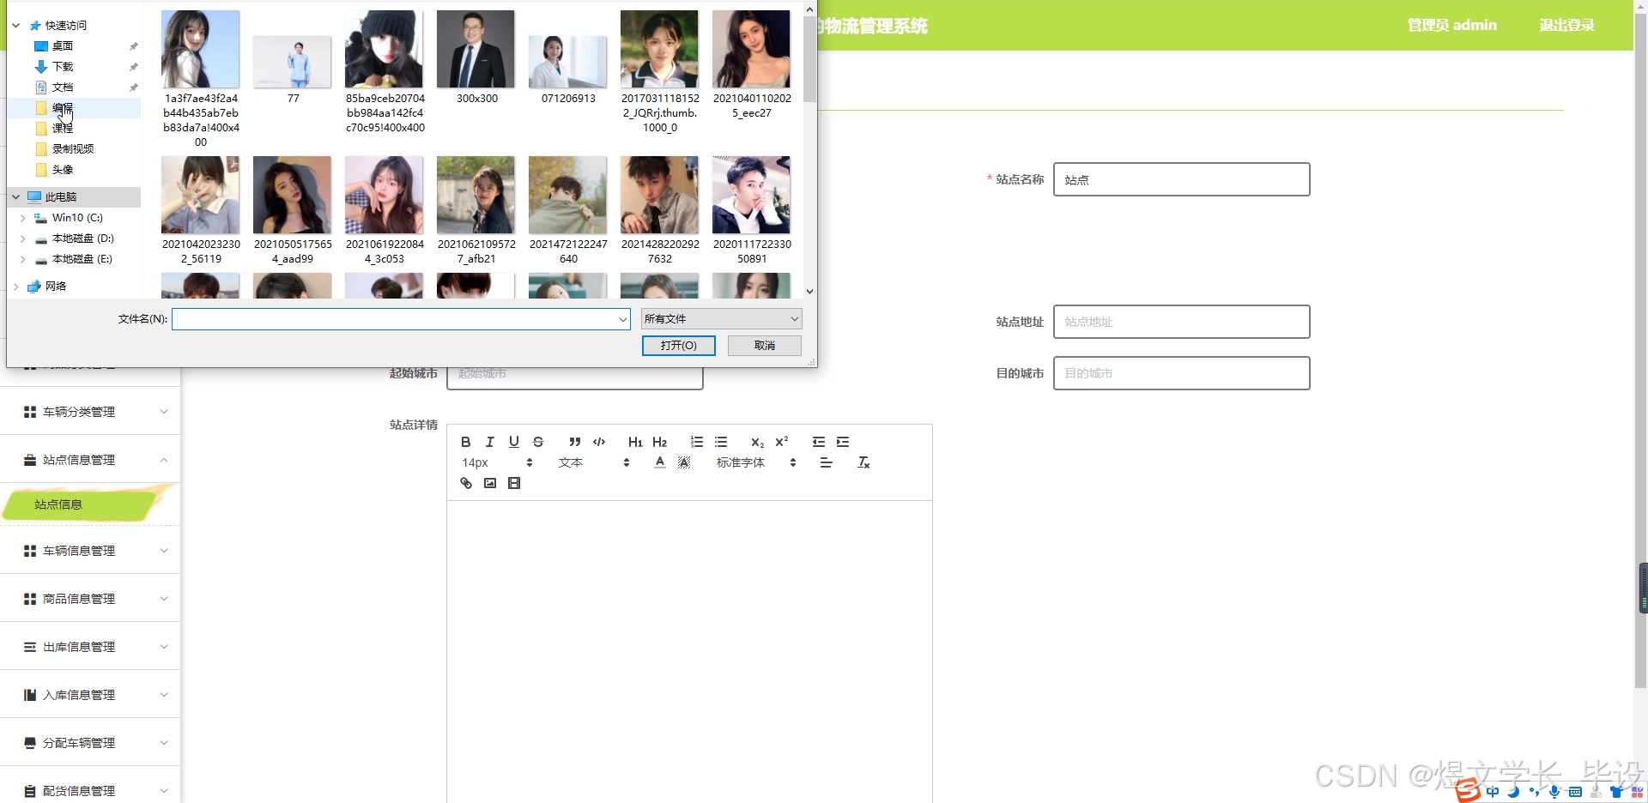Image resolution: width=1648 pixels, height=803 pixels.
Task: Click the 打开(O) button
Action: (x=678, y=345)
